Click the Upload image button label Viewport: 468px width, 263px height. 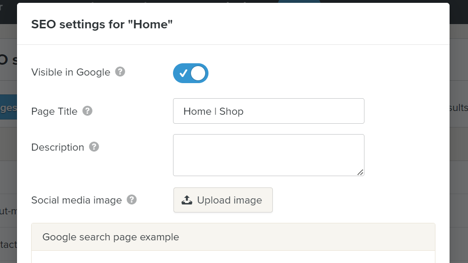point(230,200)
